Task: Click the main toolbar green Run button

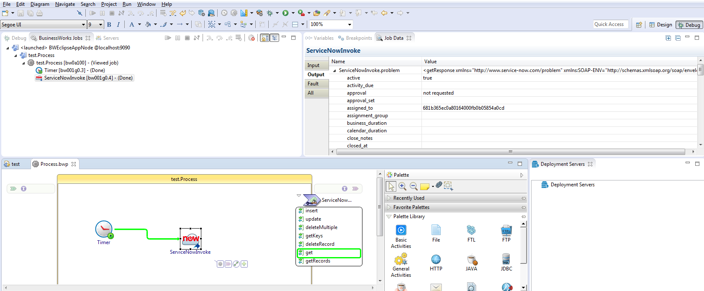Action: (x=285, y=13)
